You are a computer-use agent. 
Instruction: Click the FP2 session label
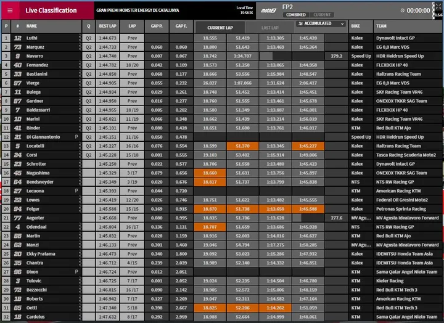click(287, 7)
